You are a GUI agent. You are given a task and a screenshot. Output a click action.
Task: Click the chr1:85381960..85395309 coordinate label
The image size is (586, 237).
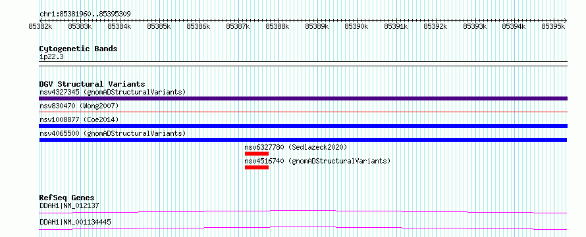(x=85, y=14)
